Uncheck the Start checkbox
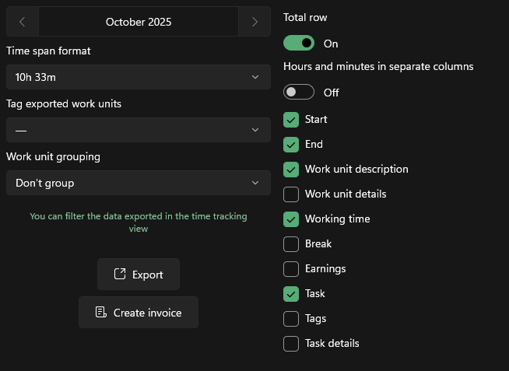This screenshot has height=371, width=509. (291, 120)
